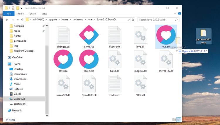Select This PC in the navigation pane
The image size is (220, 125).
(x=16, y=64)
